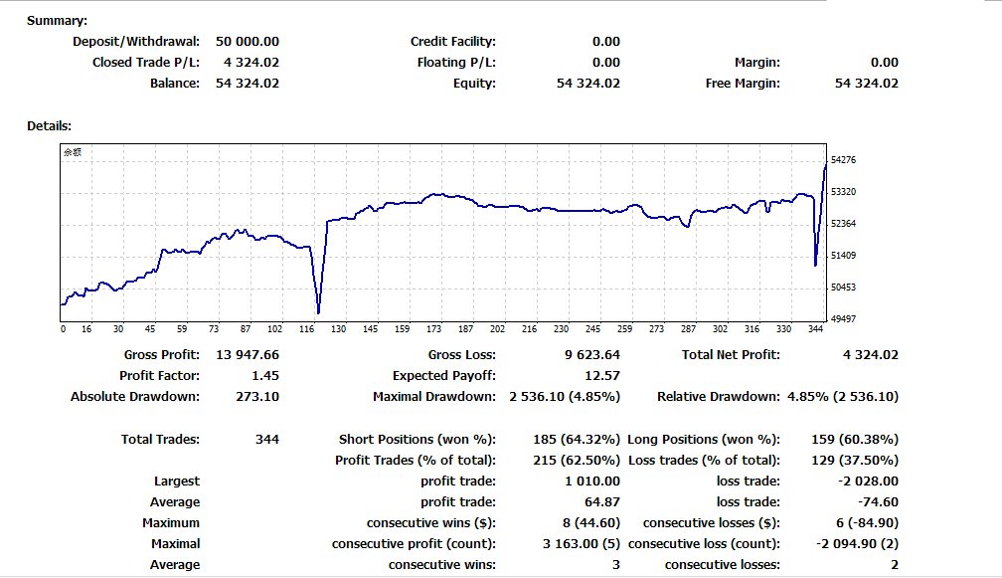Click the "Loss trades (% of total):" label

(x=704, y=461)
